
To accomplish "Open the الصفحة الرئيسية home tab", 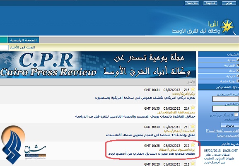I will [24, 40].
